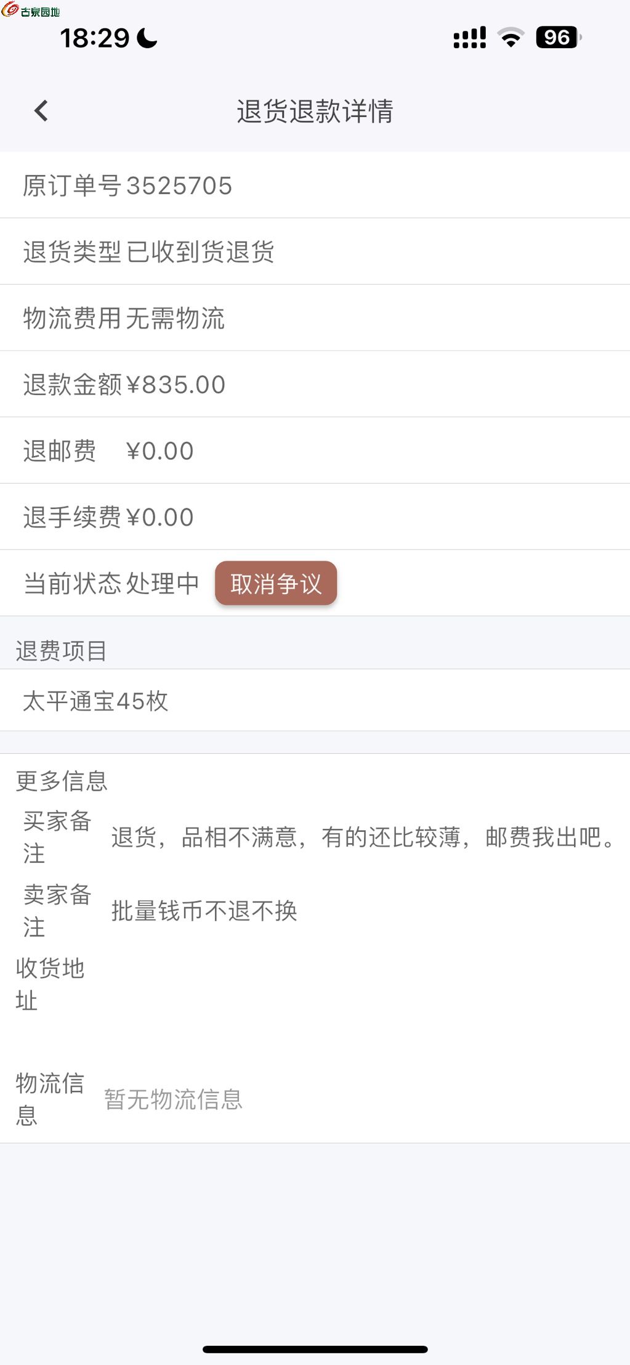The height and width of the screenshot is (1365, 630).
Task: Select the 太平通宝45枚 refund item
Action: point(315,701)
